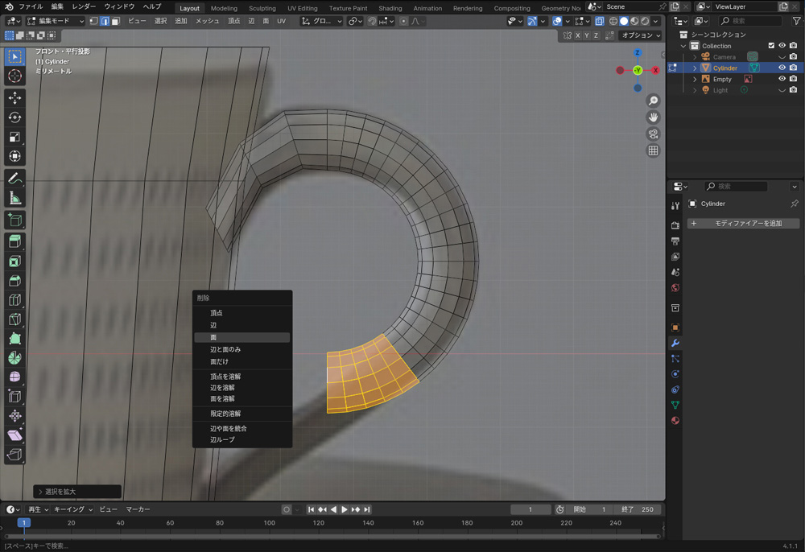Activate the 3D Cursor tool

14,76
